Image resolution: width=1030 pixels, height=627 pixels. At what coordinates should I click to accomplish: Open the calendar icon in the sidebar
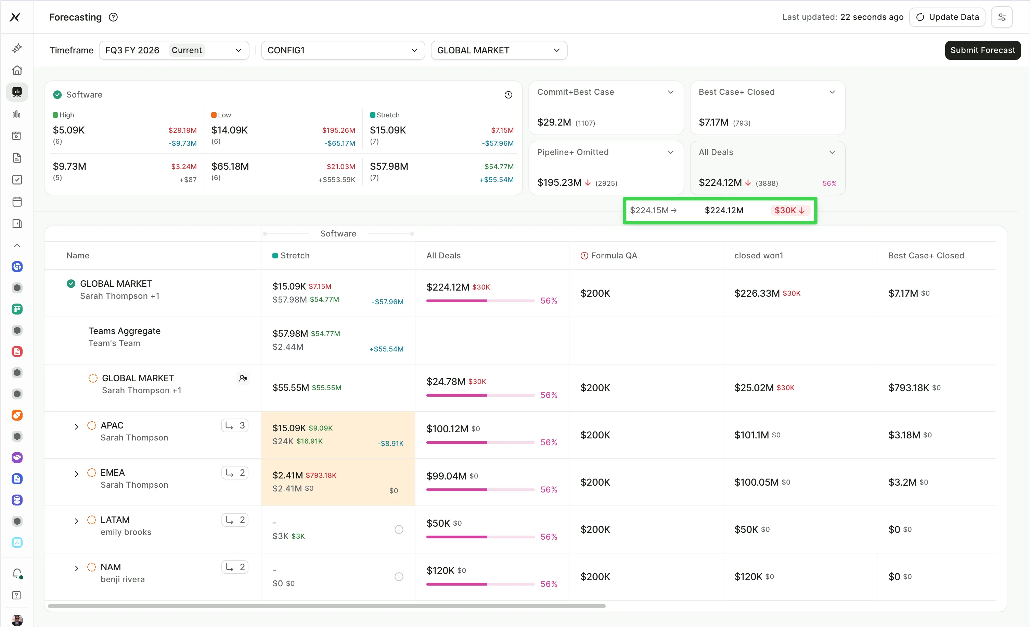17,202
